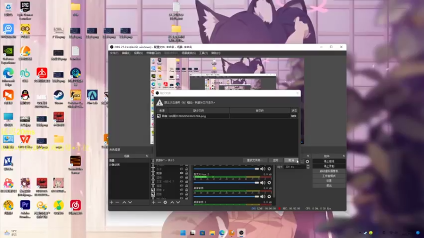The height and width of the screenshot is (238, 424).
Task: Open Edge browser from taskbar
Action: (x=222, y=233)
